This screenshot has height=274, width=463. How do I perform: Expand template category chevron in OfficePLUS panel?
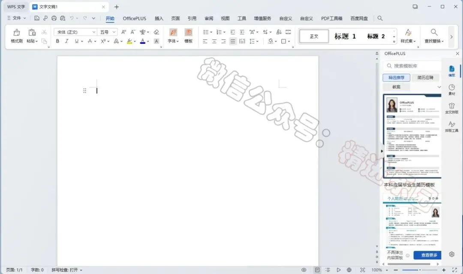pos(439,87)
